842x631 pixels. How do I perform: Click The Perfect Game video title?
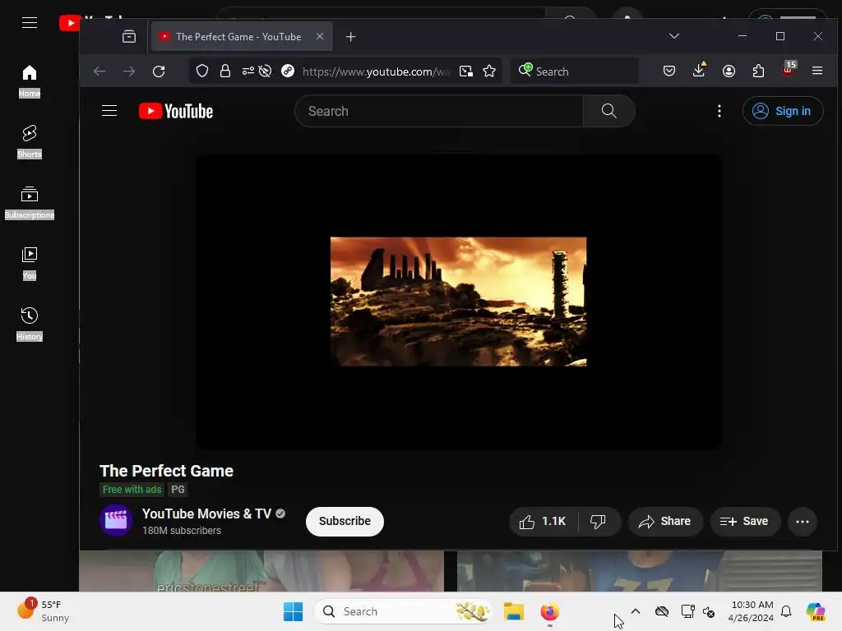pyautogui.click(x=166, y=471)
